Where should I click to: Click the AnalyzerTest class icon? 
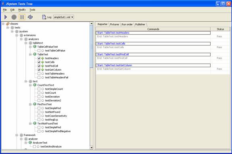coord(30,142)
